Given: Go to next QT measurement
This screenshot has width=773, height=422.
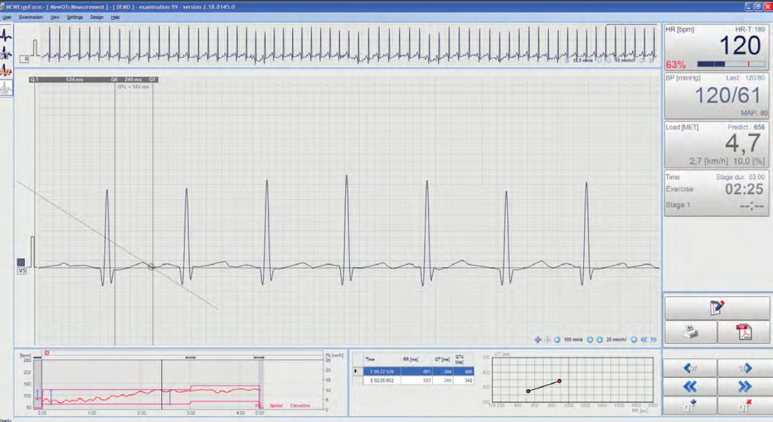Looking at the screenshot, I should click(743, 368).
